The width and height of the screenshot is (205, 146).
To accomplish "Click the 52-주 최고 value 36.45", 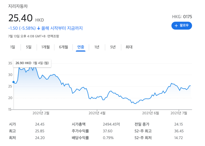I will [179, 131].
